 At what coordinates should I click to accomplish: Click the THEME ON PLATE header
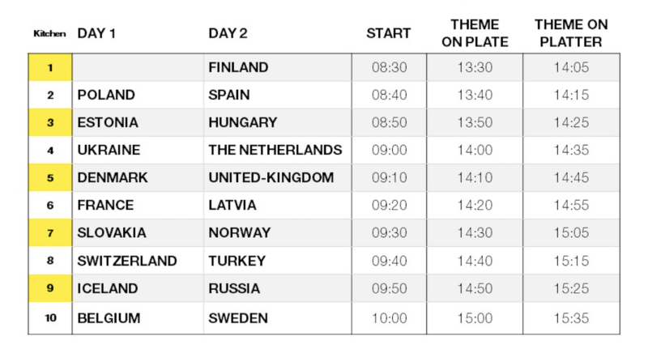tap(475, 33)
